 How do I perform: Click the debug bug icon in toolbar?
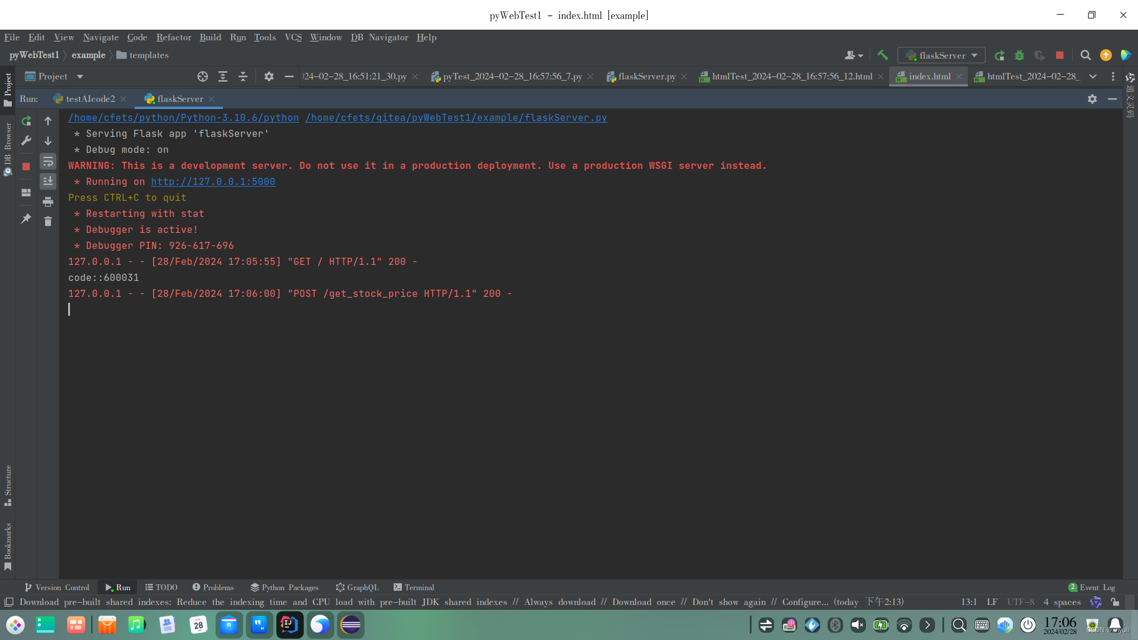[x=1019, y=55]
